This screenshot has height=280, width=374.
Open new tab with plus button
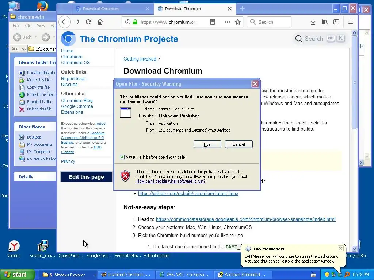click(x=242, y=9)
